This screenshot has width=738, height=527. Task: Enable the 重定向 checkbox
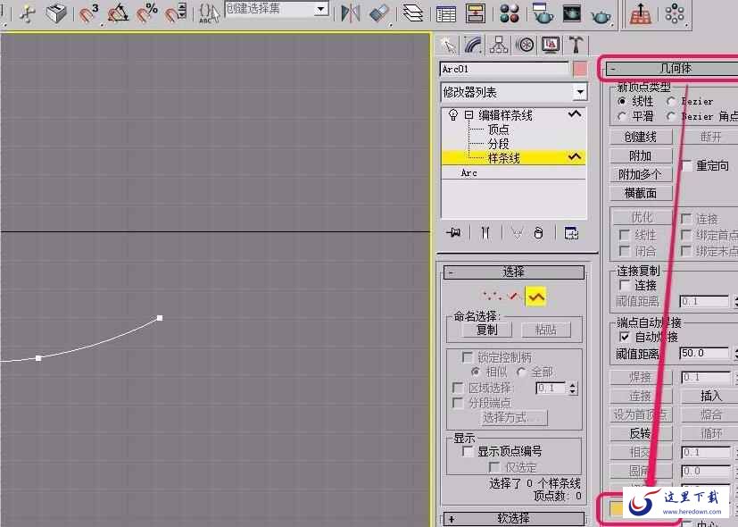tap(686, 166)
